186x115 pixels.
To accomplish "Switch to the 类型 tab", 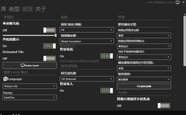I will pyautogui.click(x=14, y=9).
